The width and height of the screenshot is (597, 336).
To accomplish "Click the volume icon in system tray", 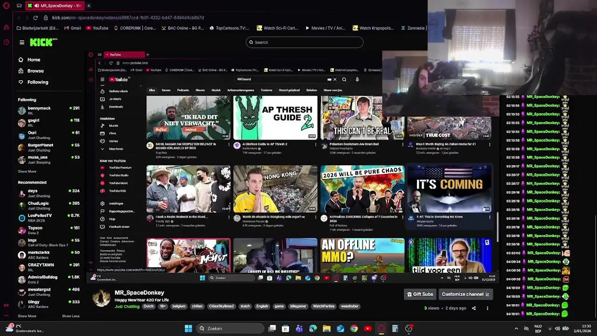I will tap(557, 329).
